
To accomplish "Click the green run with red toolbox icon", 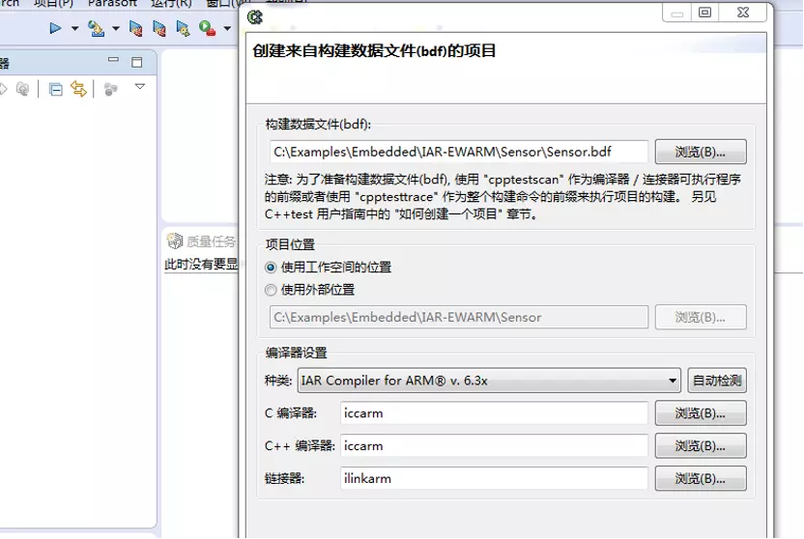I will (207, 28).
